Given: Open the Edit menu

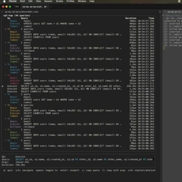Looking at the screenshot, I should click(x=30, y=1).
